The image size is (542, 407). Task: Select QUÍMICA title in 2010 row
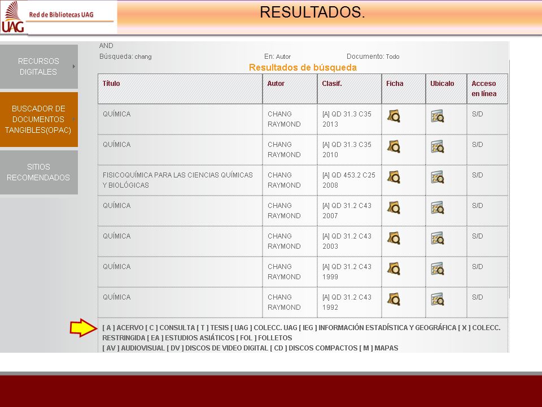[x=117, y=144]
